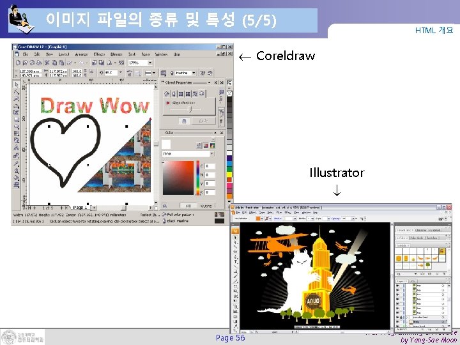The image size is (460, 345).
Task: Open the CorelDRAW Bitmaps menu
Action: (116, 54)
